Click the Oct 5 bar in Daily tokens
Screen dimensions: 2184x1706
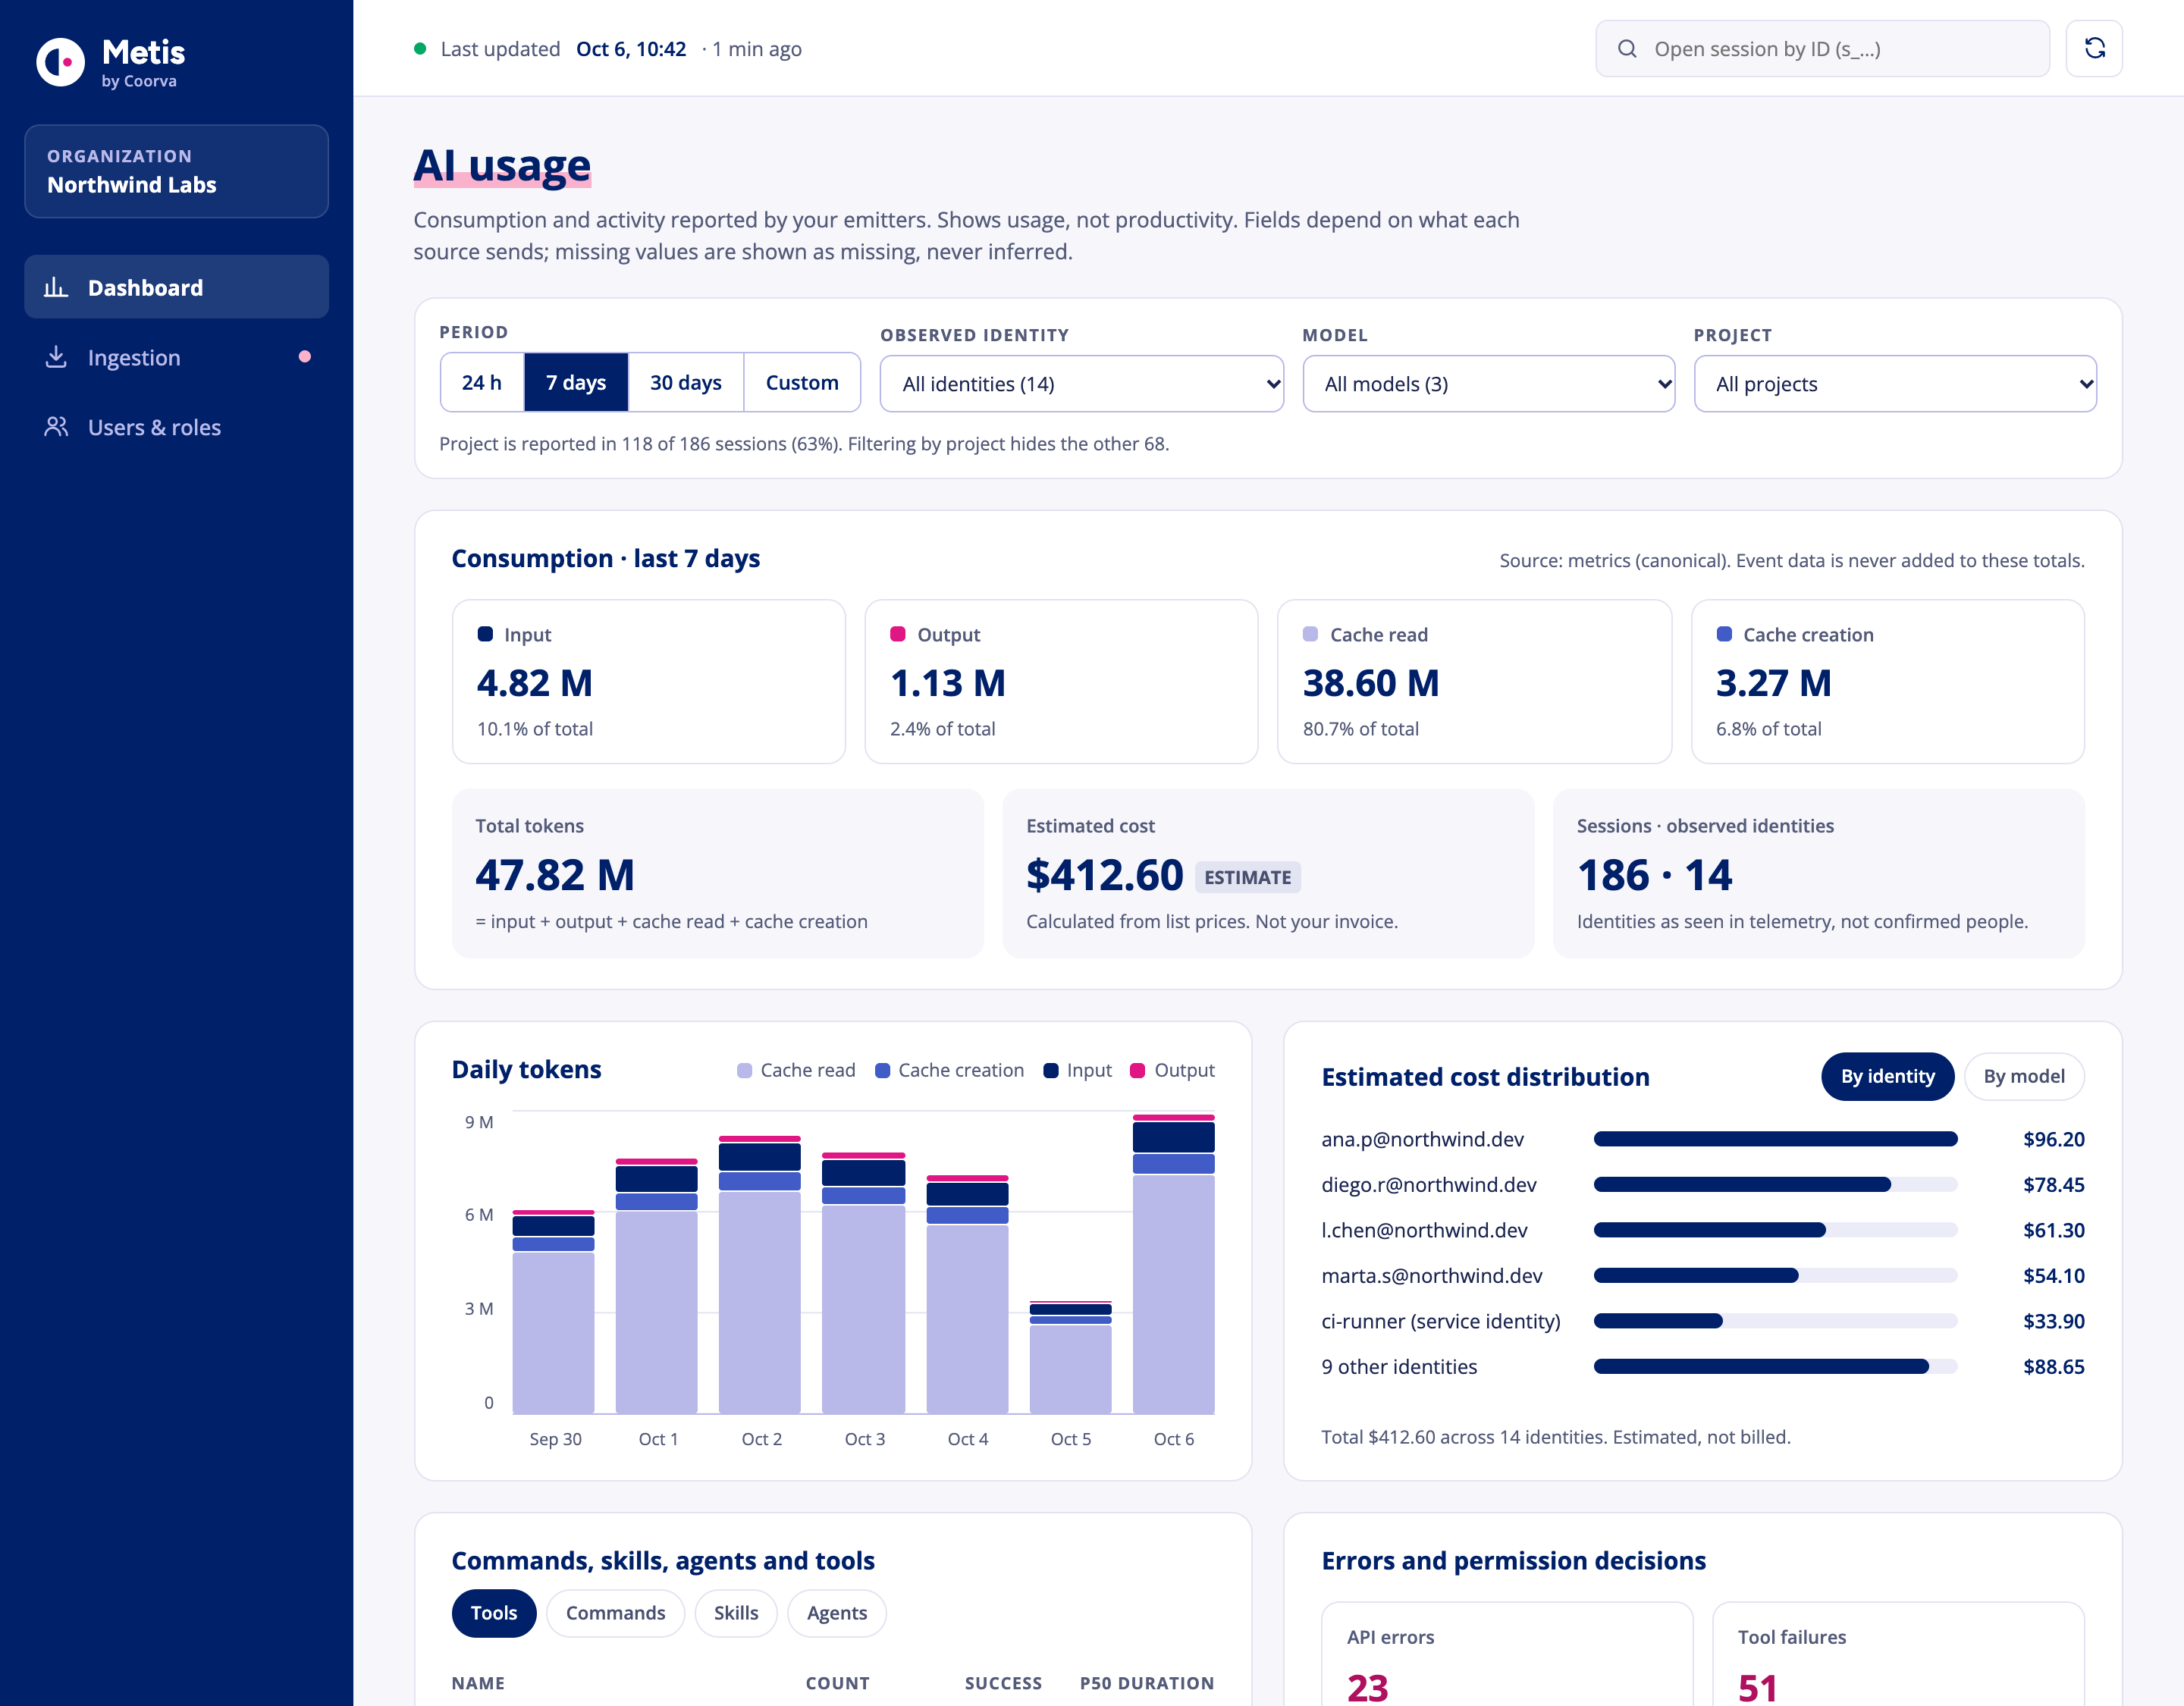click(1070, 1357)
